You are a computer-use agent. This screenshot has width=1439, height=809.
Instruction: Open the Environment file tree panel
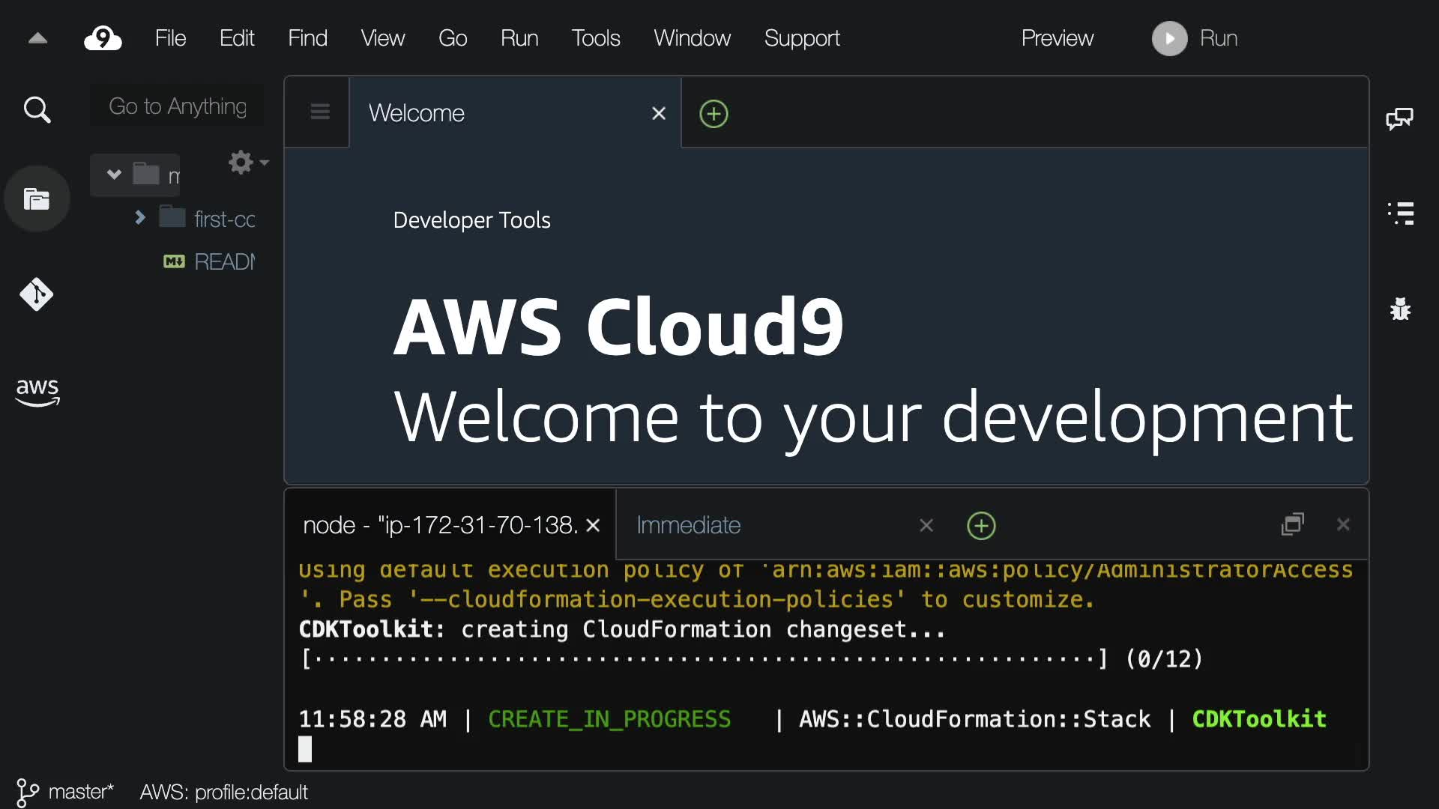(x=37, y=199)
